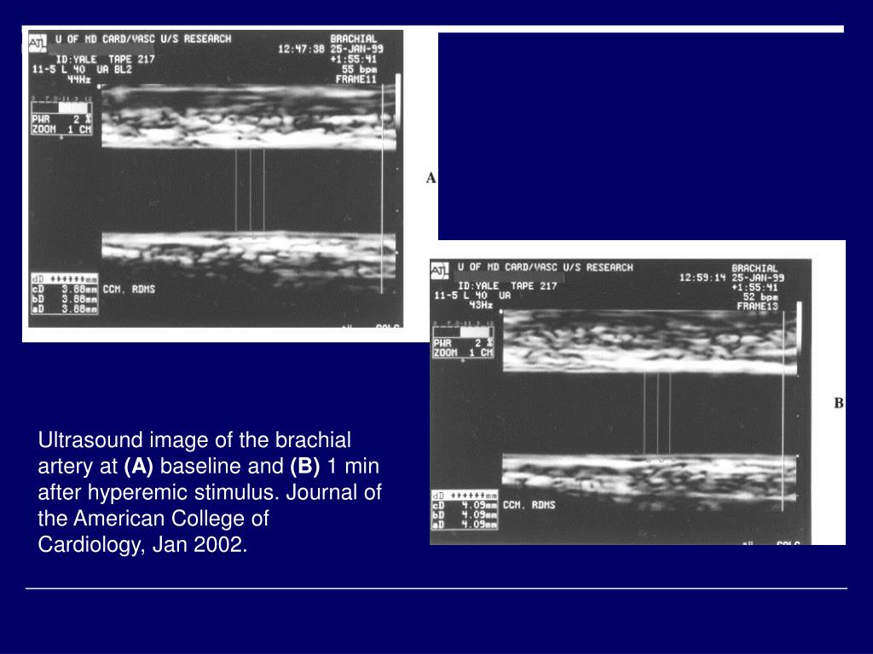This screenshot has height=654, width=873.
Task: Click the ATL logo in ultrasound panel A
Action: (38, 43)
